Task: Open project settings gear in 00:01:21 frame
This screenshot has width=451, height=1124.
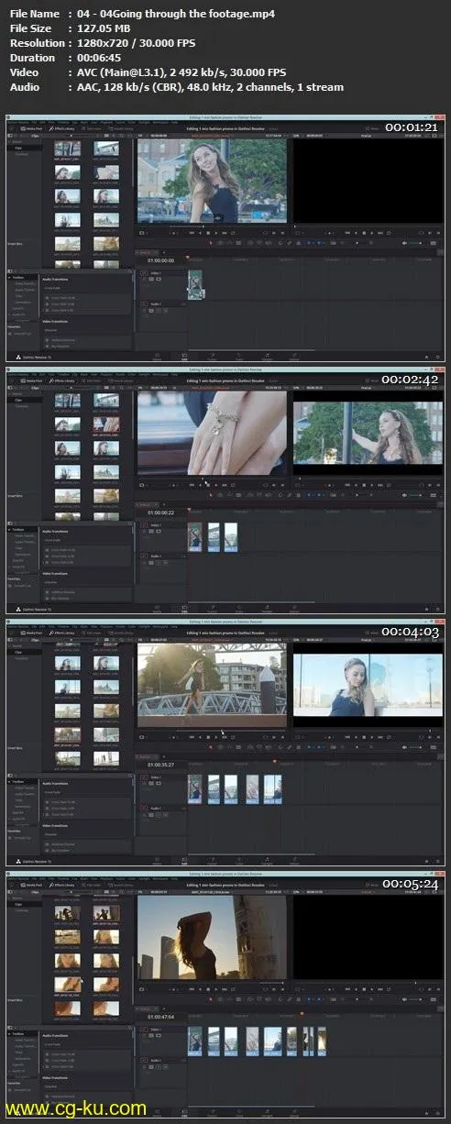Action: point(437,355)
